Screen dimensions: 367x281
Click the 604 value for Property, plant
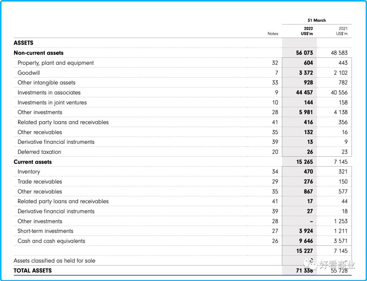point(308,63)
